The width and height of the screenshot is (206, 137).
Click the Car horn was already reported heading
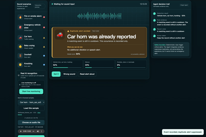pos(101,36)
